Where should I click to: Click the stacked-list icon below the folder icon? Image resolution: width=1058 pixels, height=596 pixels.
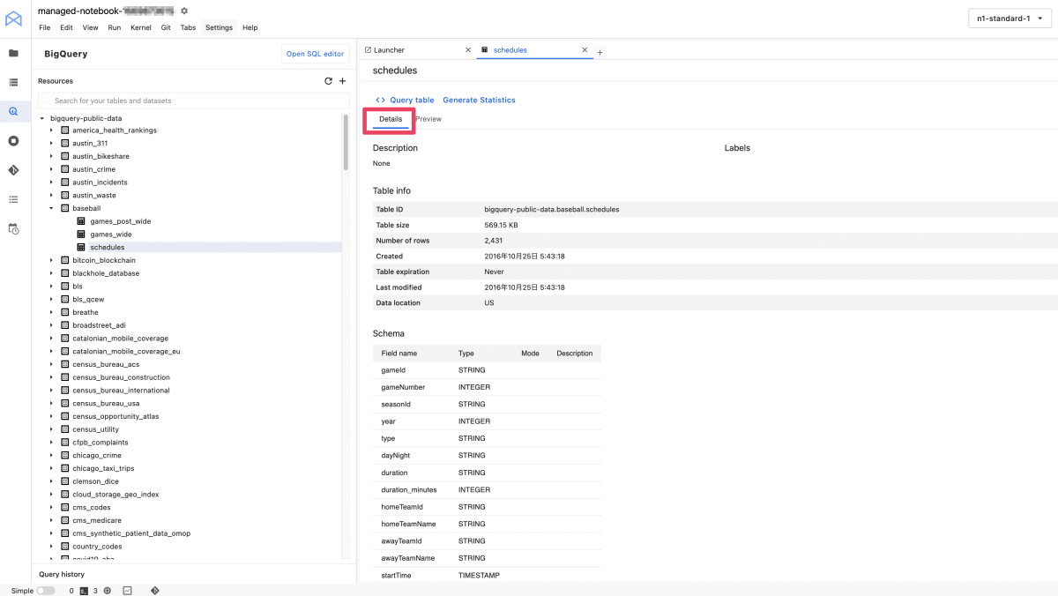pos(13,82)
